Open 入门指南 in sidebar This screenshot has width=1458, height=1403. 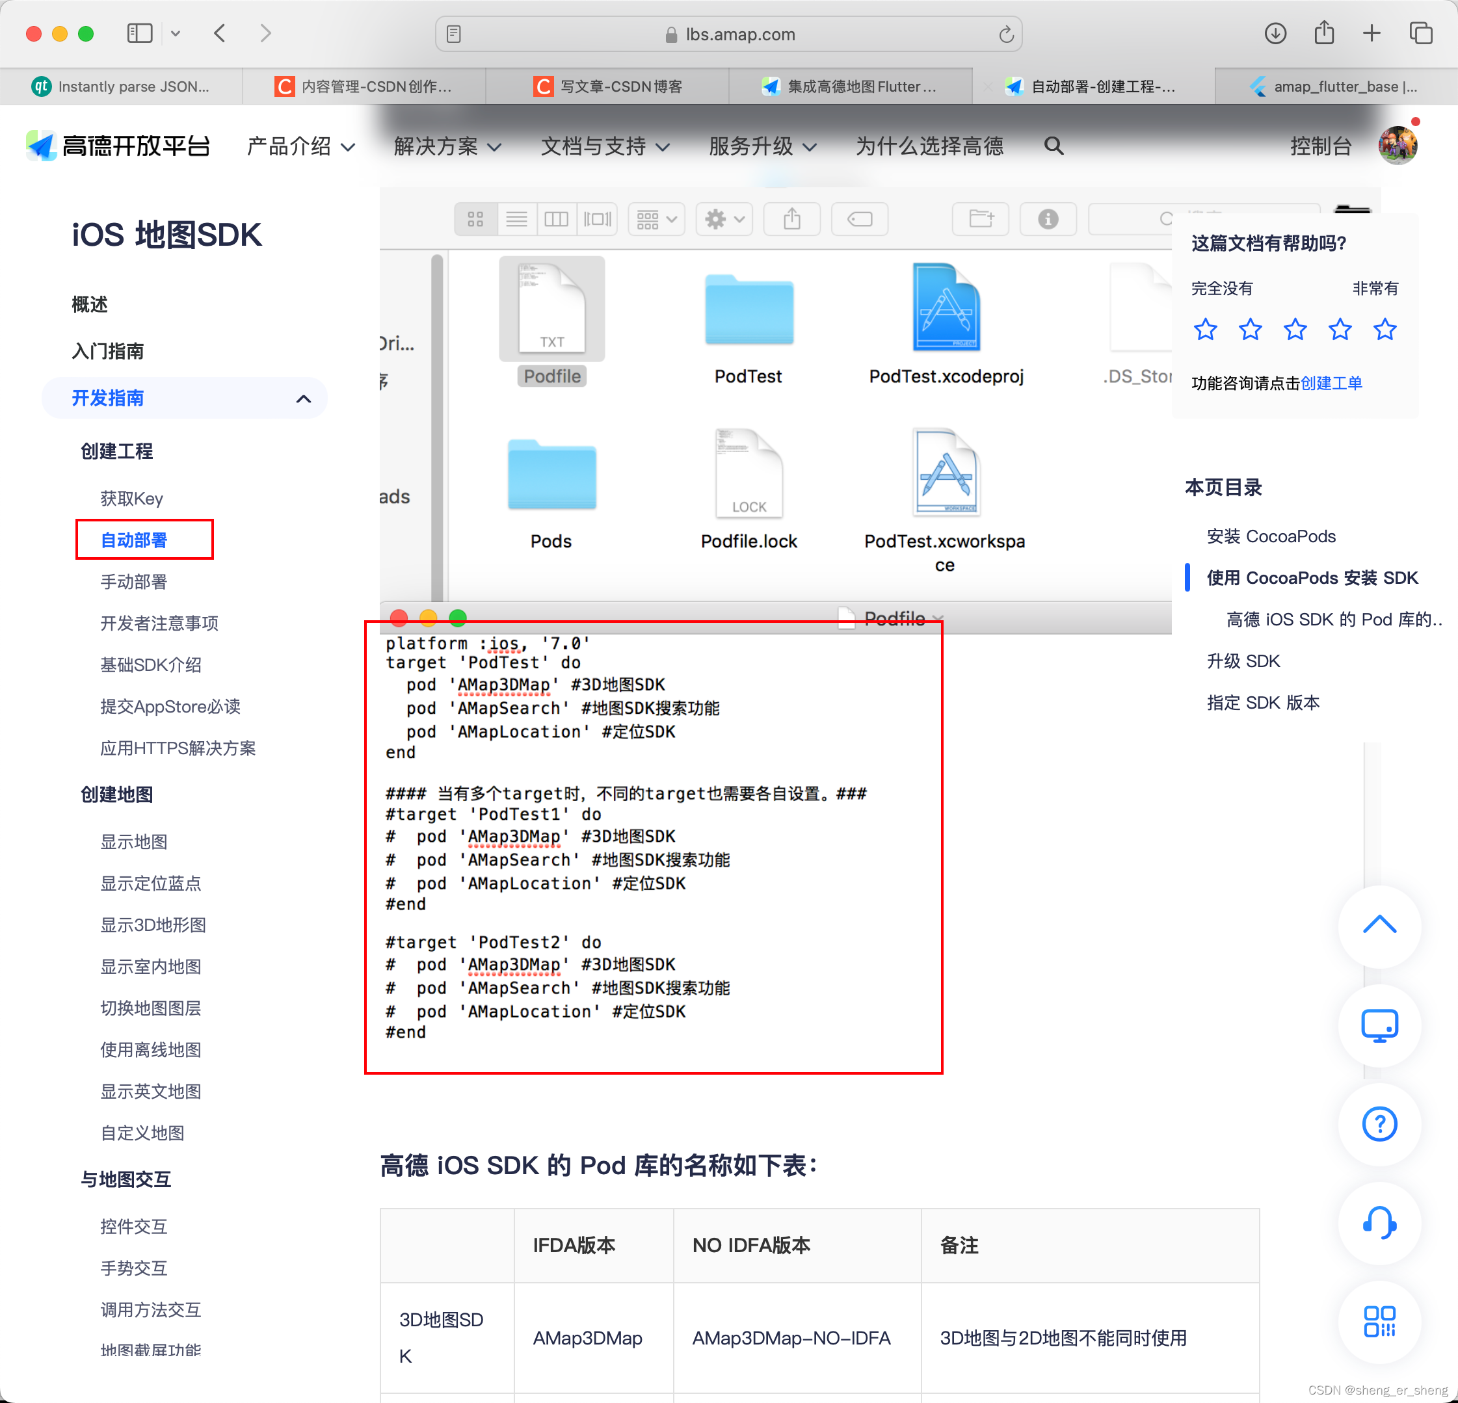tap(108, 351)
